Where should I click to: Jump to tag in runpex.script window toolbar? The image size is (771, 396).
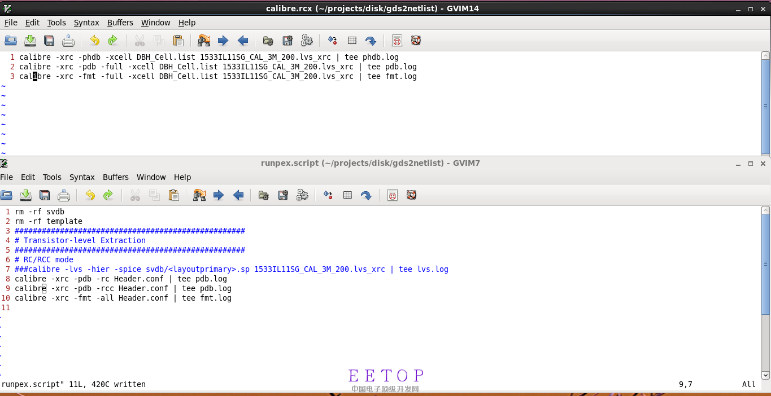(x=366, y=195)
